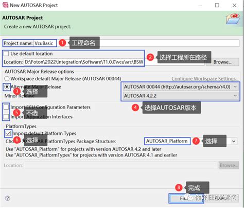Click the disabled PlatformTypes Location field
244x208 pixels.
[x=120, y=165]
